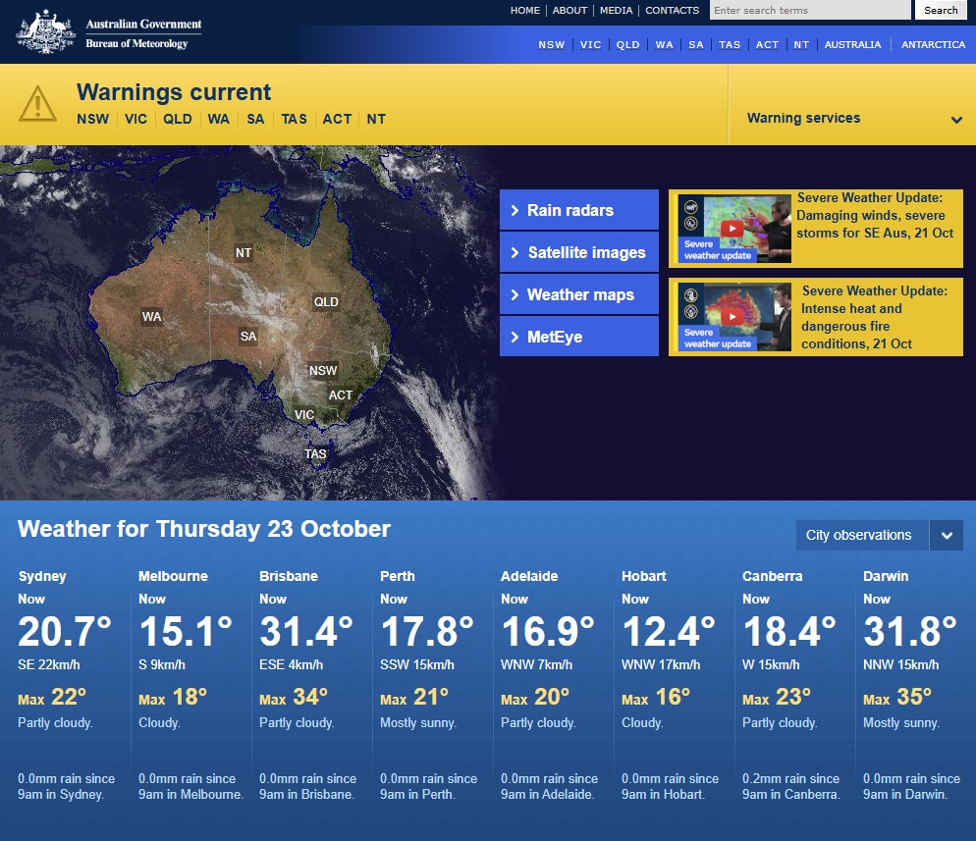Open Satellite images
This screenshot has height=841, width=976.
578,251
